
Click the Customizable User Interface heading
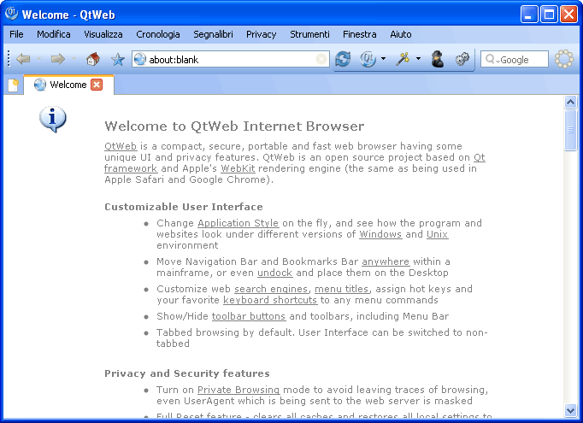coord(184,207)
